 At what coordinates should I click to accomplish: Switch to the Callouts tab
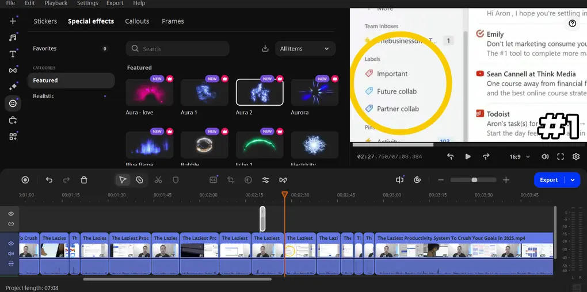point(137,21)
